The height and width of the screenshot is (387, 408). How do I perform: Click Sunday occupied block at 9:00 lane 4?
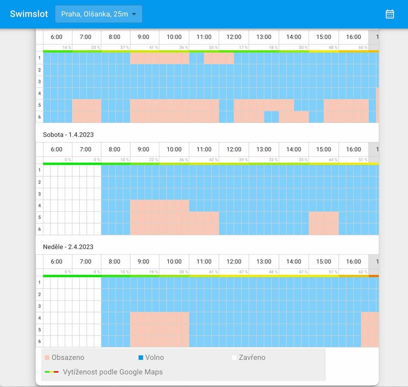point(160,318)
